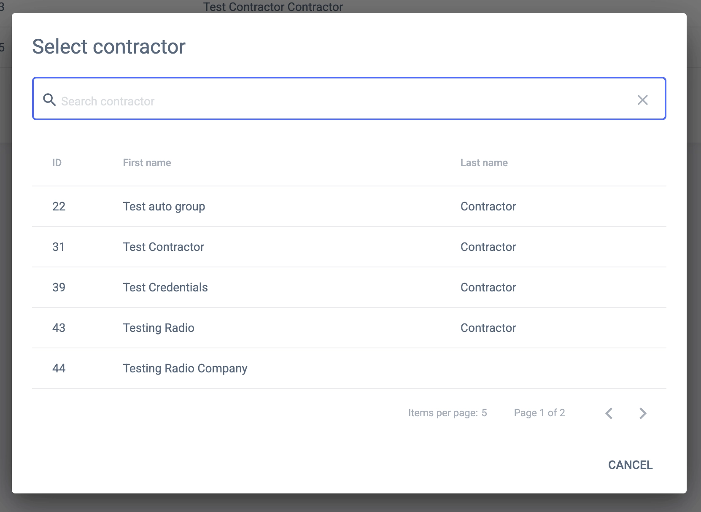Select the Test Contractor row

164,247
